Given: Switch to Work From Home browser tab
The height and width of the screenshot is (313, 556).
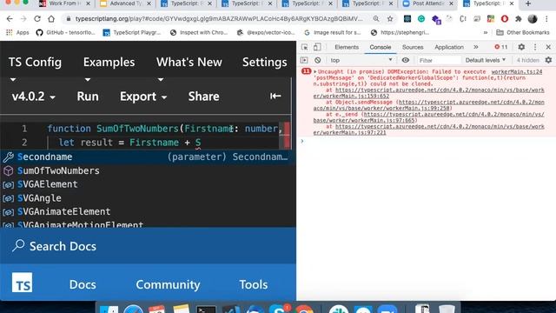Looking at the screenshot, I should (x=64, y=3).
